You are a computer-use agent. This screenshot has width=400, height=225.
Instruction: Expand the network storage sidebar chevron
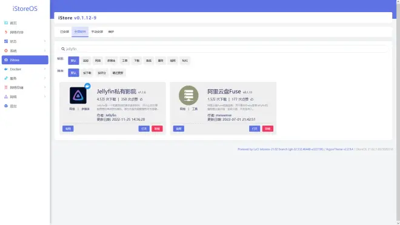(45, 87)
